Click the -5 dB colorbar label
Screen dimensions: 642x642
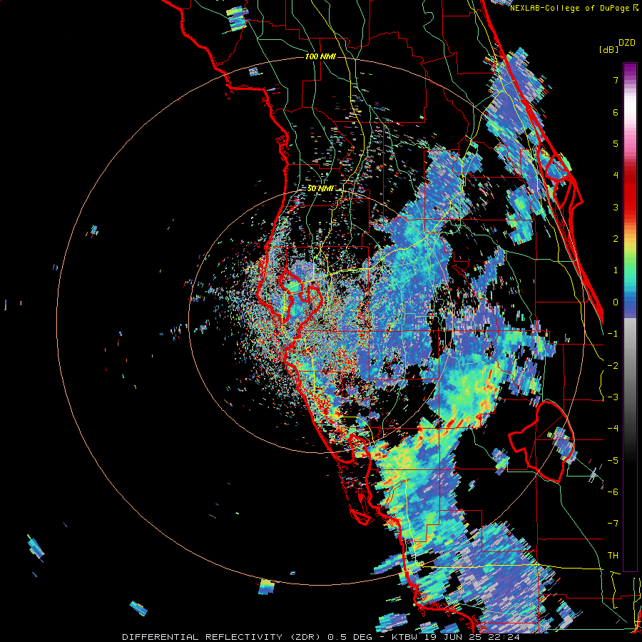pyautogui.click(x=613, y=461)
